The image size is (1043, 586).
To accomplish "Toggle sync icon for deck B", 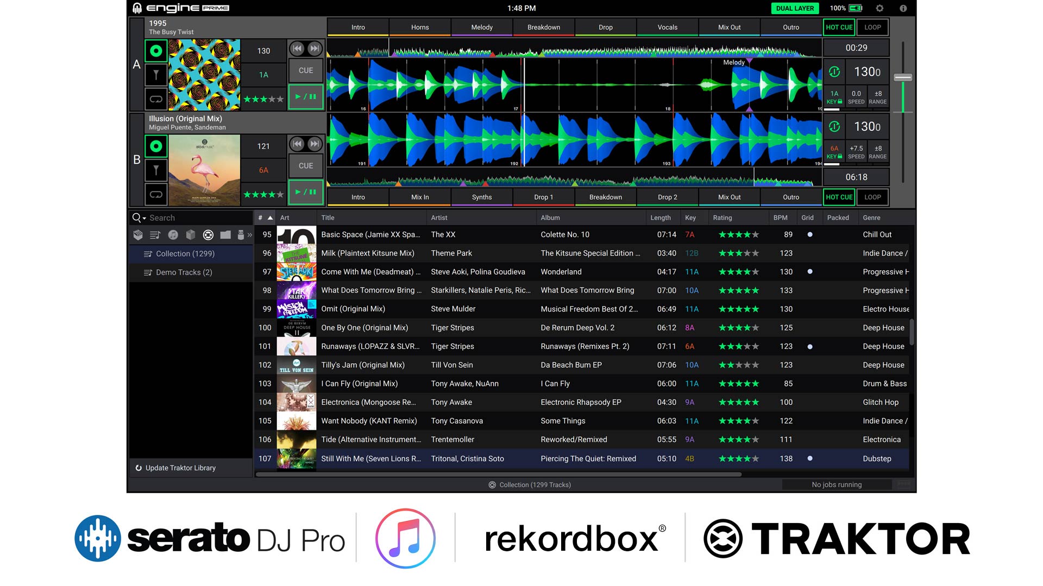I will click(834, 126).
